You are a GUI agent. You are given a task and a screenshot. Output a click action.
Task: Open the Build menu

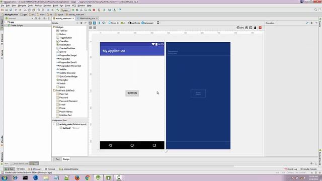(55, 6)
